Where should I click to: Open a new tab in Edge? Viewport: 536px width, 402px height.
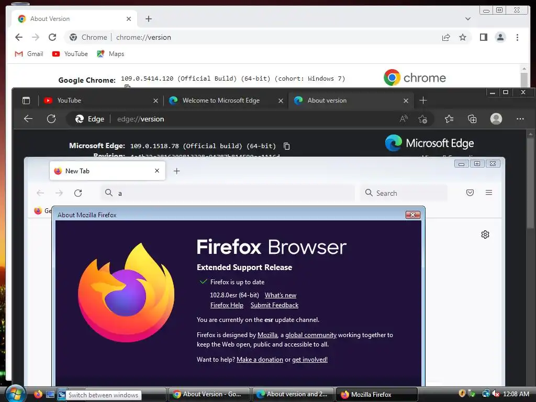pyautogui.click(x=423, y=100)
